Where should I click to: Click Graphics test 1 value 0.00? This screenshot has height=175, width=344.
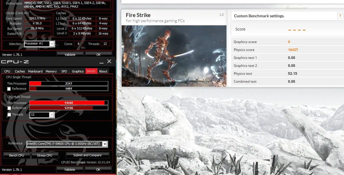pyautogui.click(x=291, y=57)
